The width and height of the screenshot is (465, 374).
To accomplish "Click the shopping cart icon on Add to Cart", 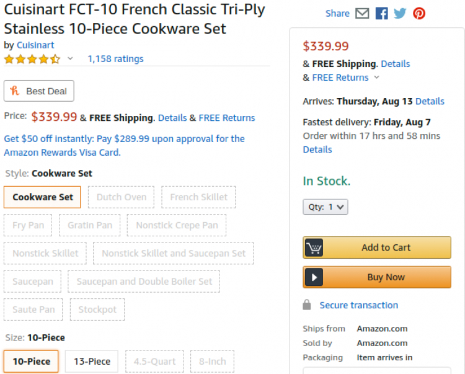I will pyautogui.click(x=314, y=247).
